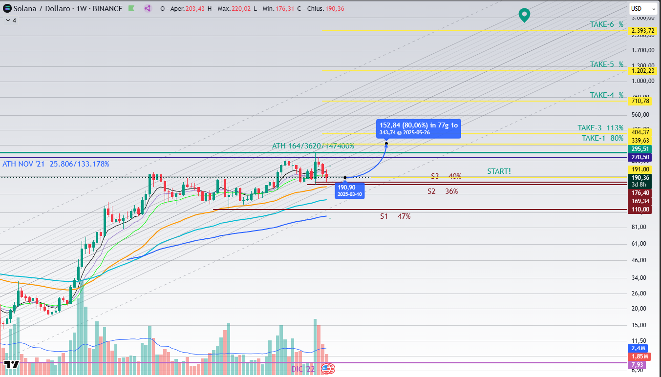This screenshot has width=661, height=377.
Task: Click the blue forecast tooltip 152,84 (80,06%)
Action: pyautogui.click(x=418, y=128)
